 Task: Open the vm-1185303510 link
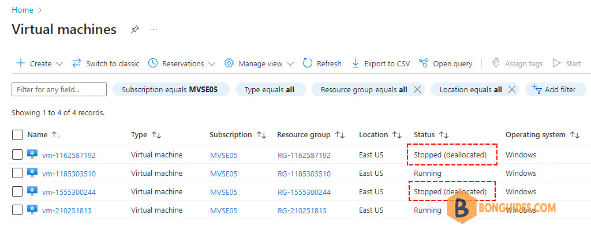pyautogui.click(x=69, y=174)
